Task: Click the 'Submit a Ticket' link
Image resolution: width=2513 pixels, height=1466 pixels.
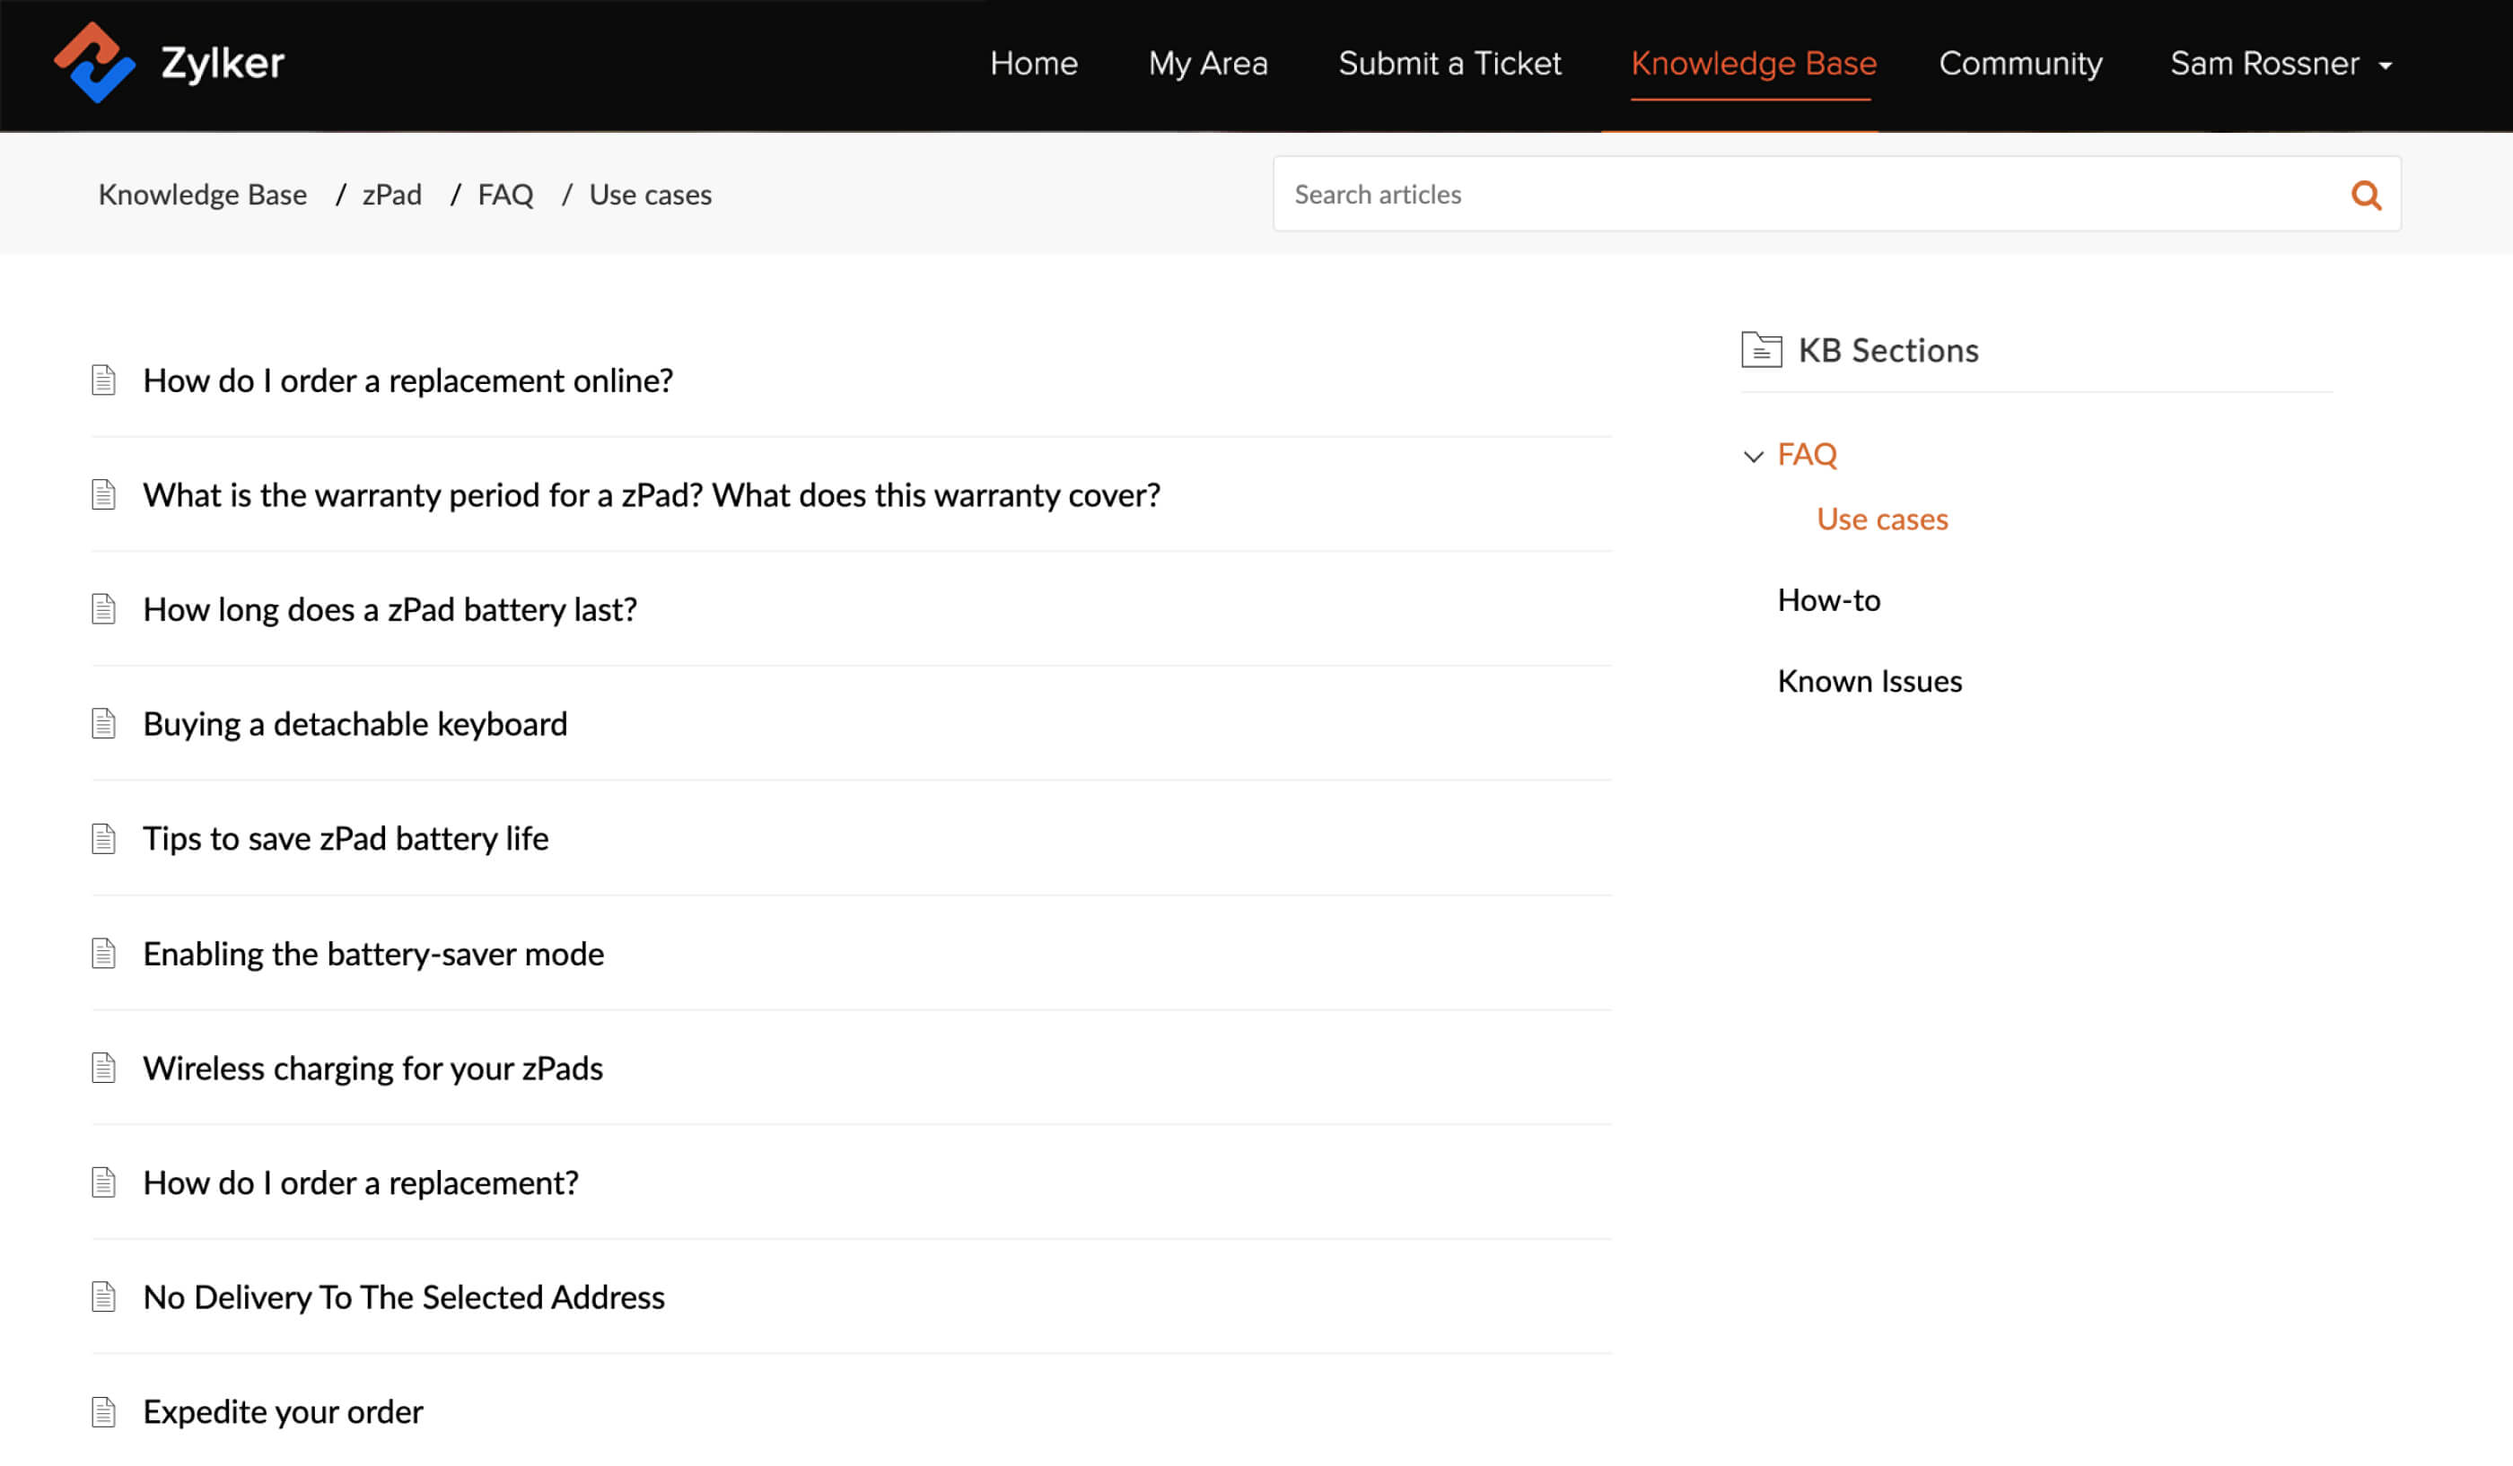Action: click(1450, 63)
